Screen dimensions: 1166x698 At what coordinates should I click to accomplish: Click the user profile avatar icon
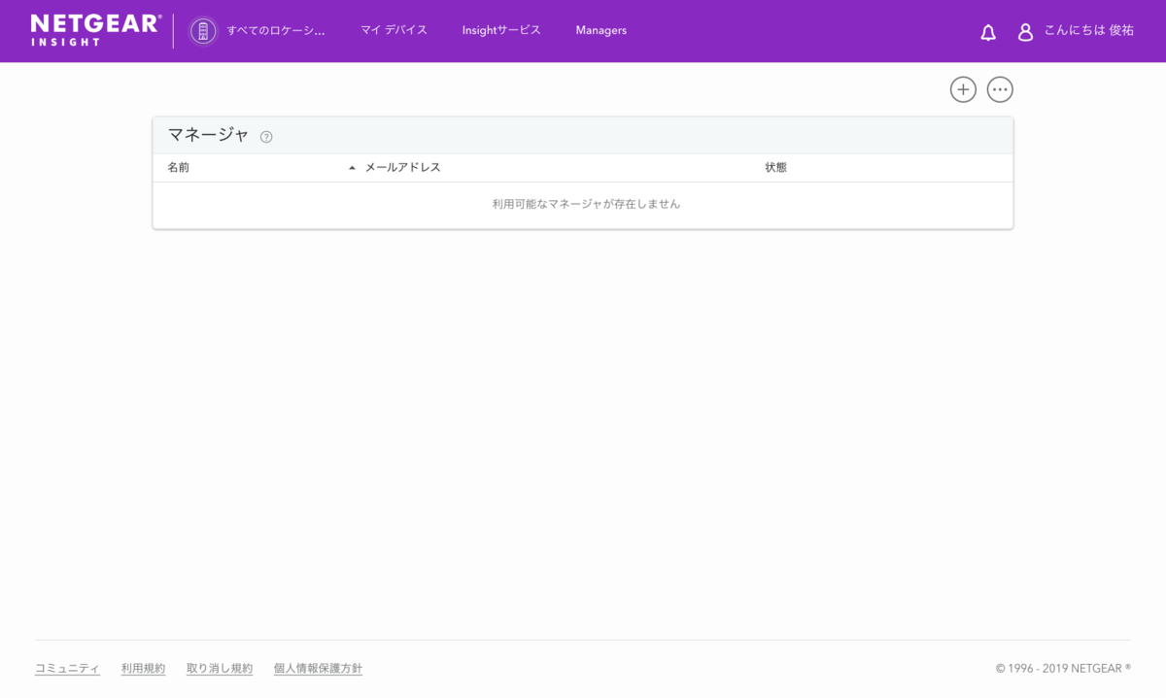point(1025,32)
